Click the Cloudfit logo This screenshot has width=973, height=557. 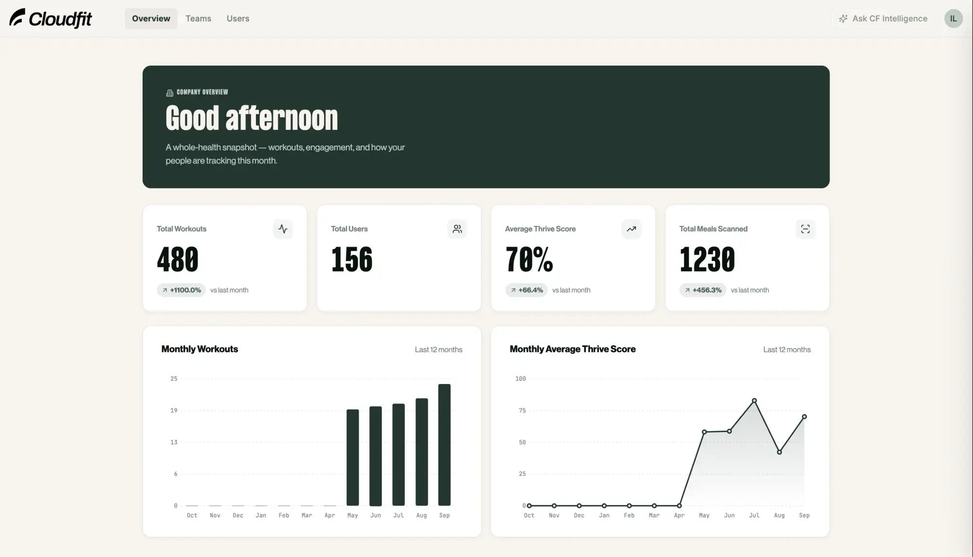[x=51, y=18]
